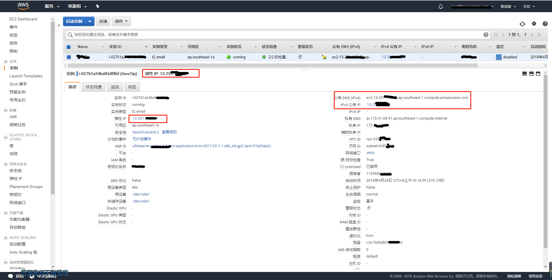
Task: Open the launch-wizard-2 security group link
Action: [x=146, y=132]
